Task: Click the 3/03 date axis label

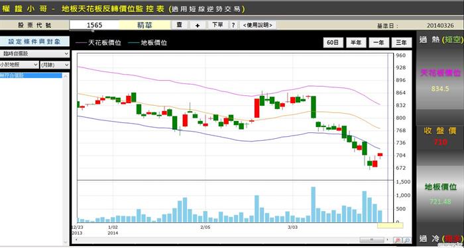Action: point(293,227)
